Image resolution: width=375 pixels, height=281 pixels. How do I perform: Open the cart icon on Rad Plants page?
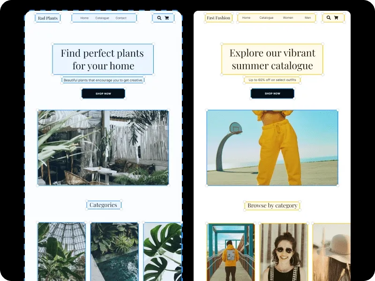pyautogui.click(x=167, y=18)
